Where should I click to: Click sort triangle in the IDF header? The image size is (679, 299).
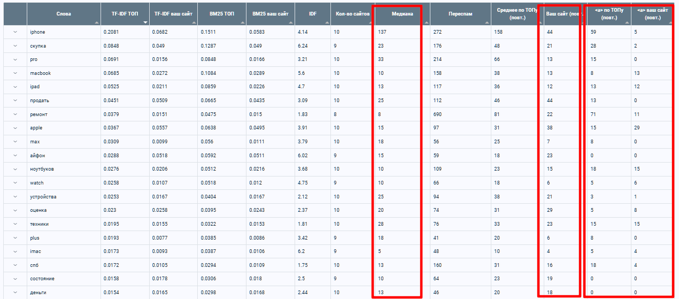point(327,23)
